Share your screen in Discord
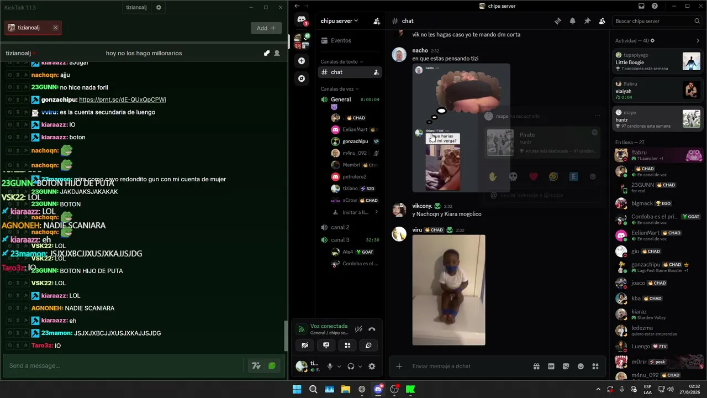707x398 pixels. coord(326,345)
